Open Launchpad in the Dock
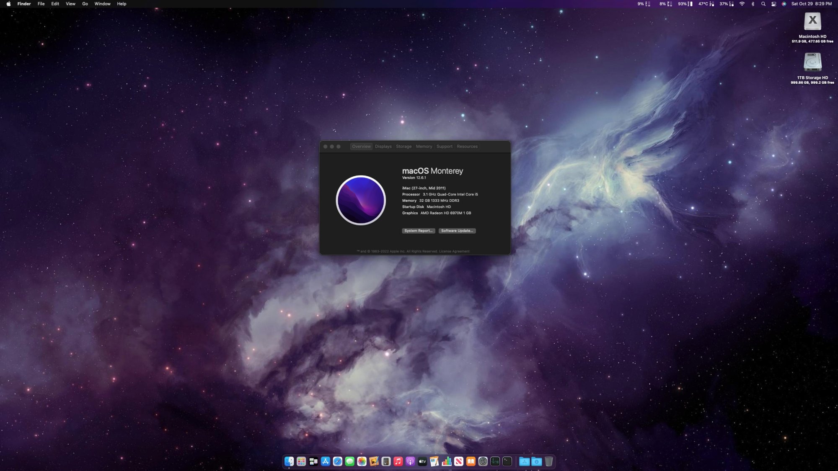Viewport: 838px width, 471px height. [x=301, y=461]
